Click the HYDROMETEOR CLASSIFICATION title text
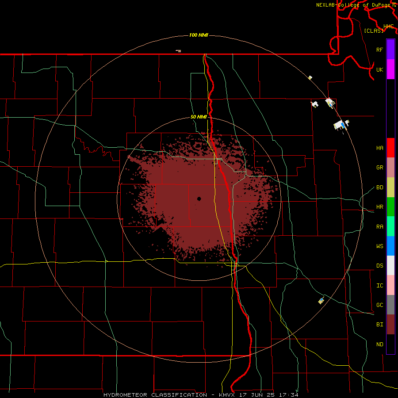The width and height of the screenshot is (398, 398). [155, 395]
